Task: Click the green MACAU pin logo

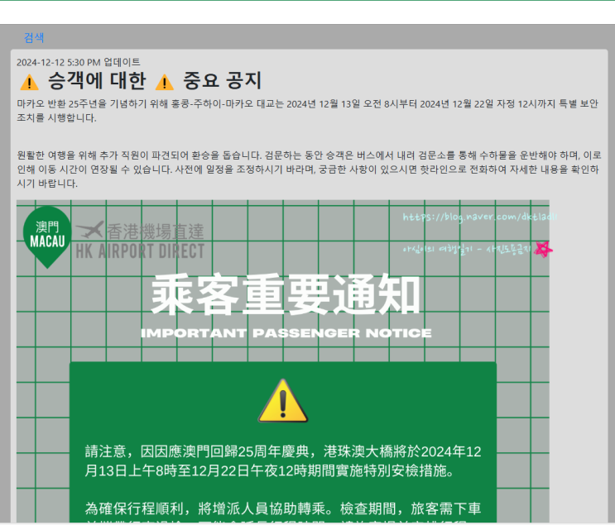Action: pos(47,237)
